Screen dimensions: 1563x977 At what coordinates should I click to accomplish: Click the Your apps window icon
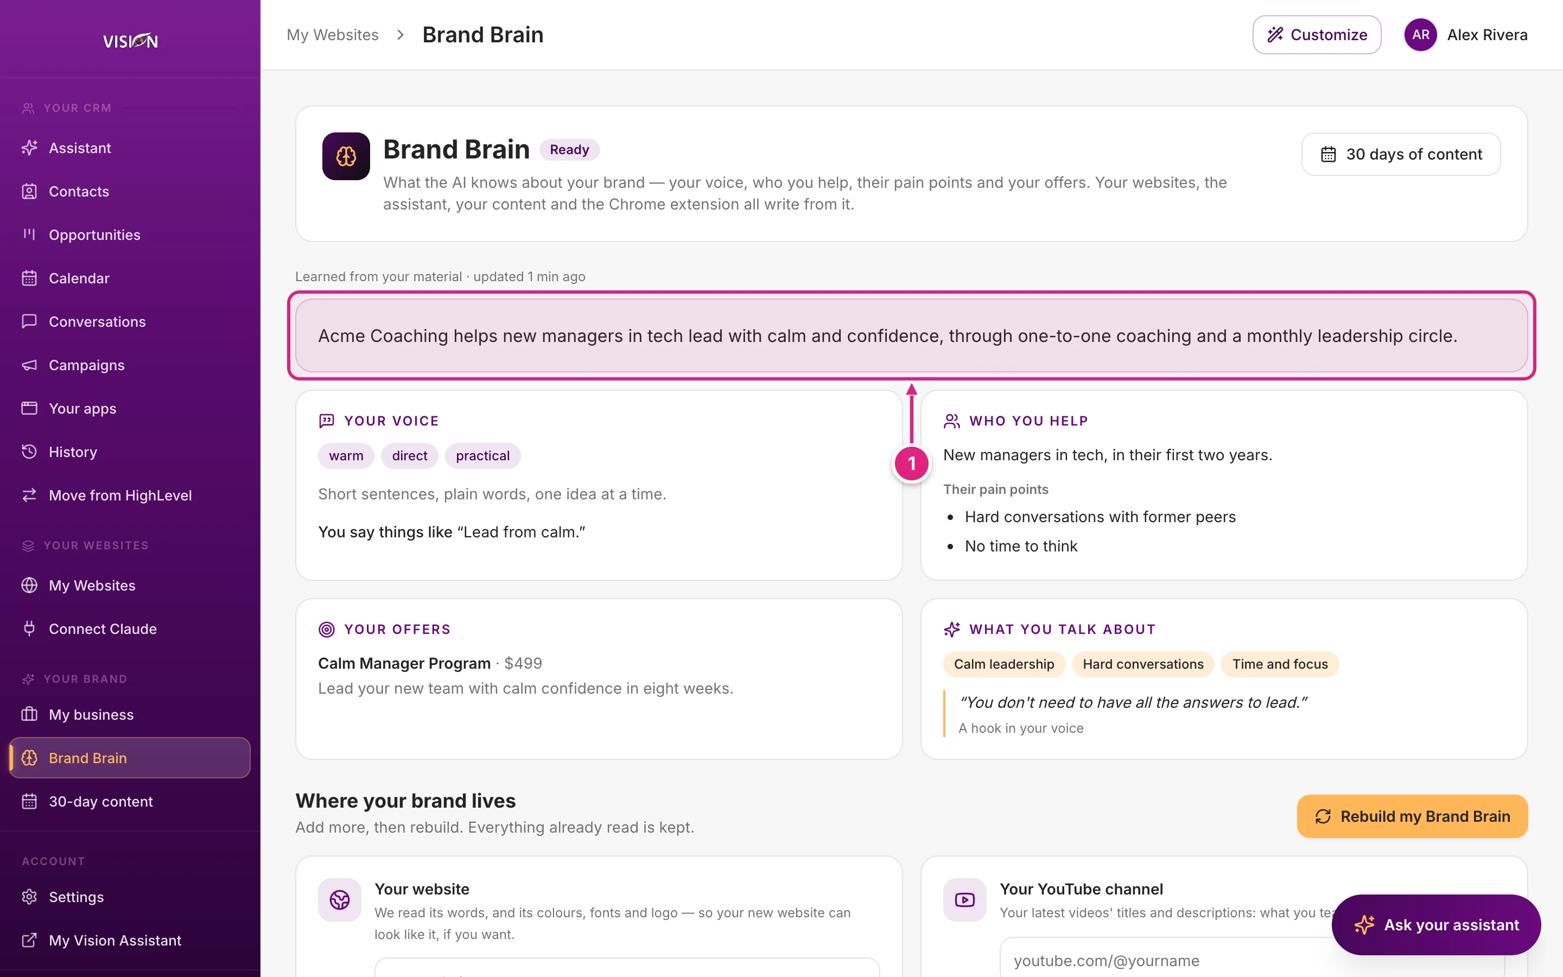[29, 408]
